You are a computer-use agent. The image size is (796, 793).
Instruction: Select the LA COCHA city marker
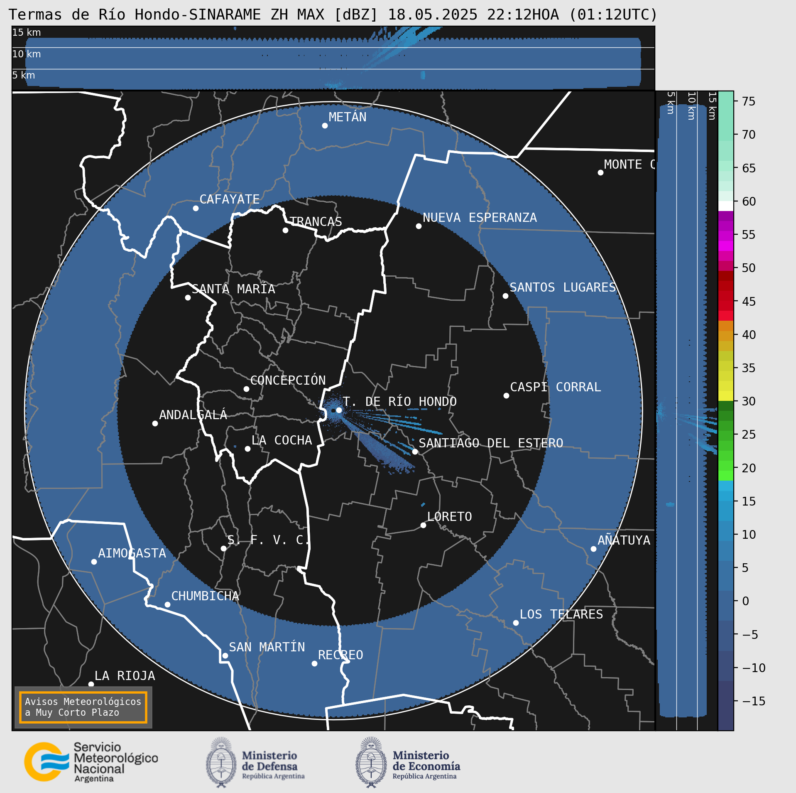click(247, 449)
